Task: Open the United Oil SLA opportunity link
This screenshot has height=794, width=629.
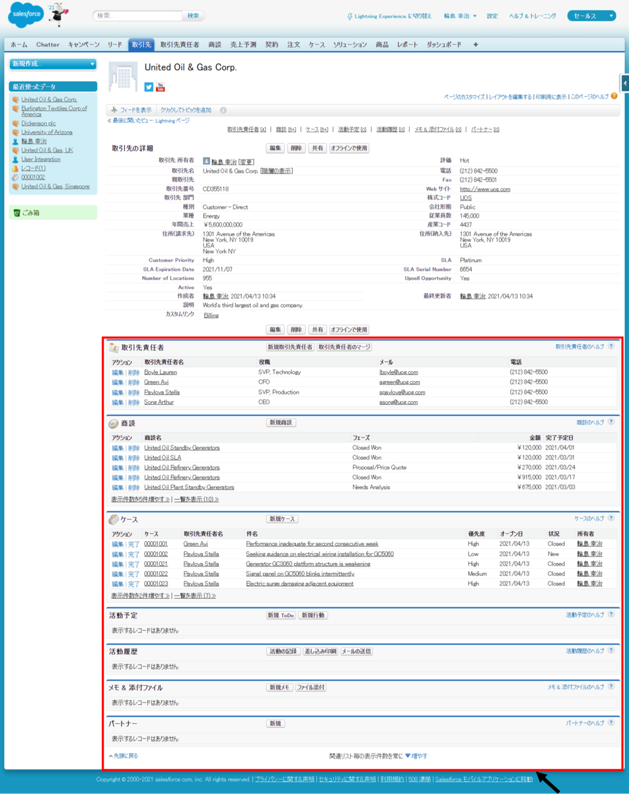Action: pos(163,457)
